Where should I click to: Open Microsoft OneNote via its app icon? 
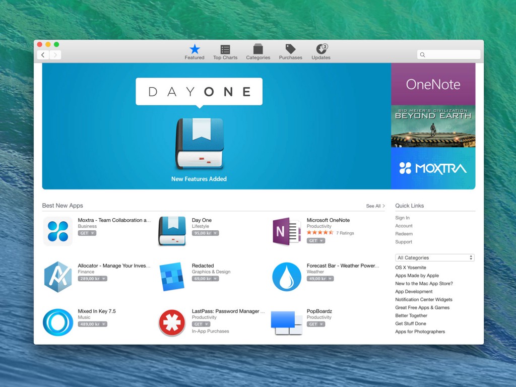pyautogui.click(x=286, y=231)
